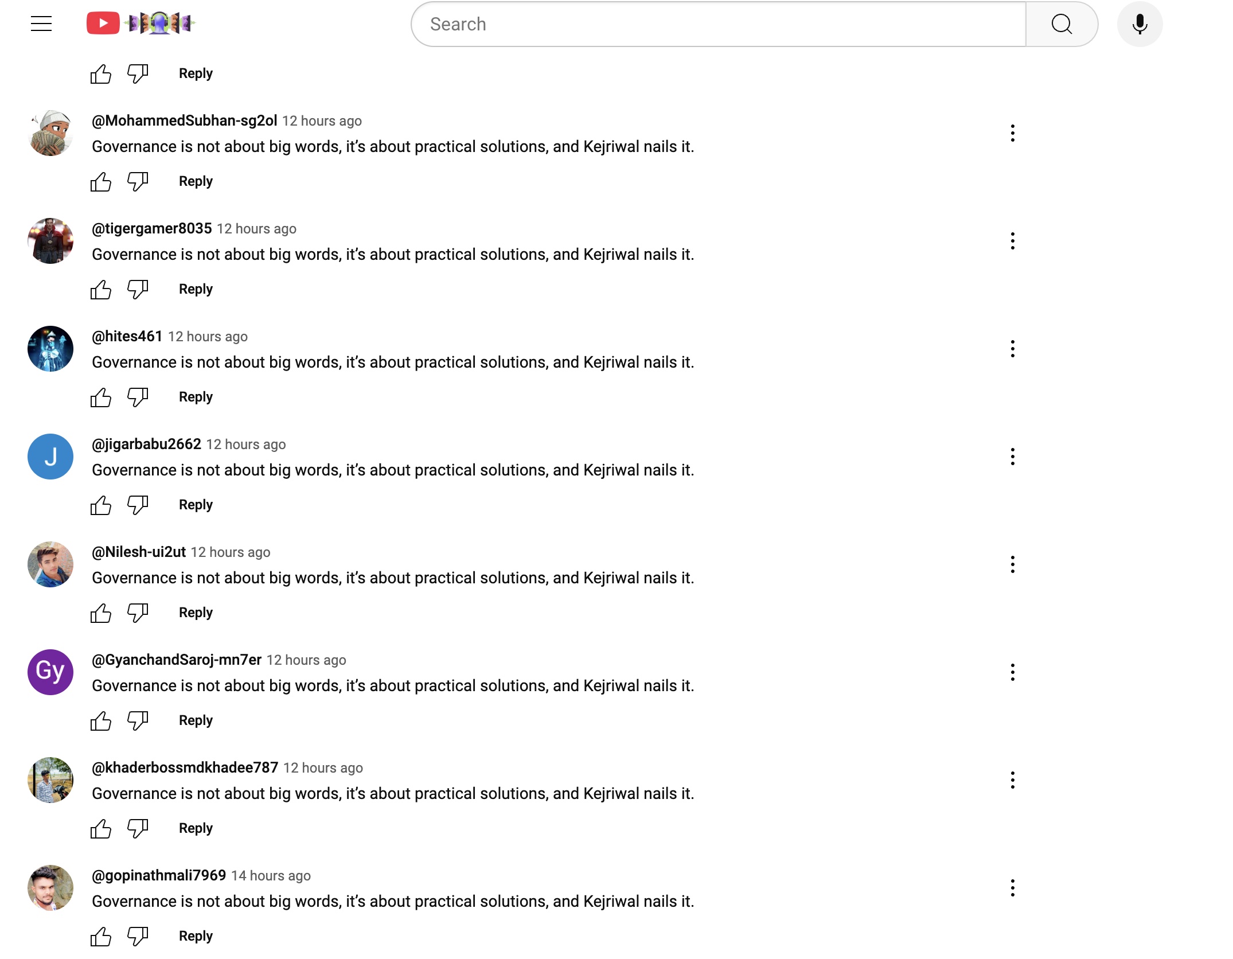Start voice search with the microphone icon

tap(1140, 24)
